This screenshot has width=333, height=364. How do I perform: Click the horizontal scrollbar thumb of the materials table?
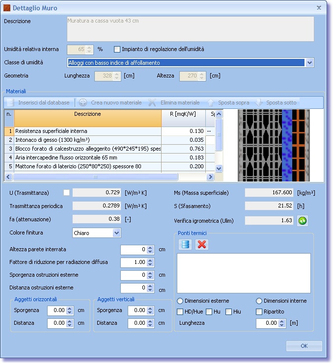95,177
